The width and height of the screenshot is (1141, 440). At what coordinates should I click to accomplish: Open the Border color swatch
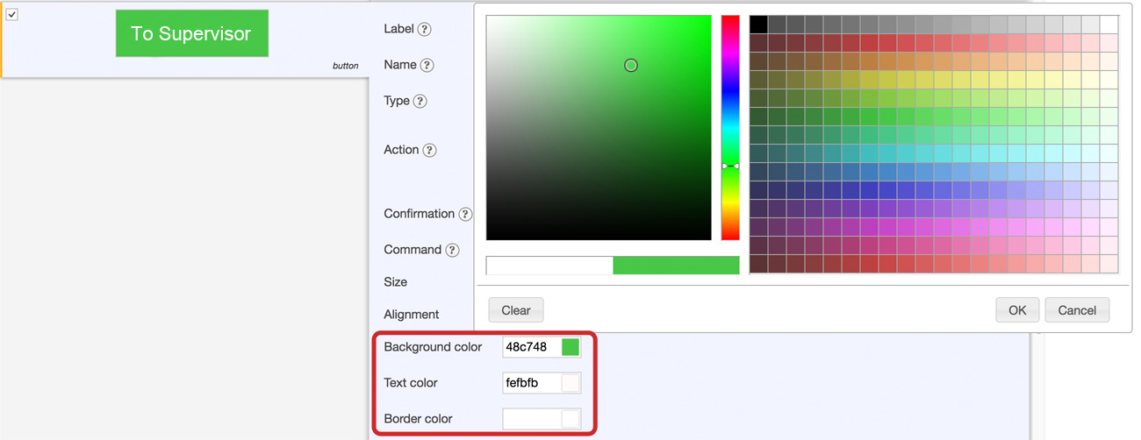[x=570, y=419]
